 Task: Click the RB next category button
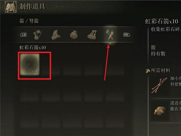[x=127, y=35]
